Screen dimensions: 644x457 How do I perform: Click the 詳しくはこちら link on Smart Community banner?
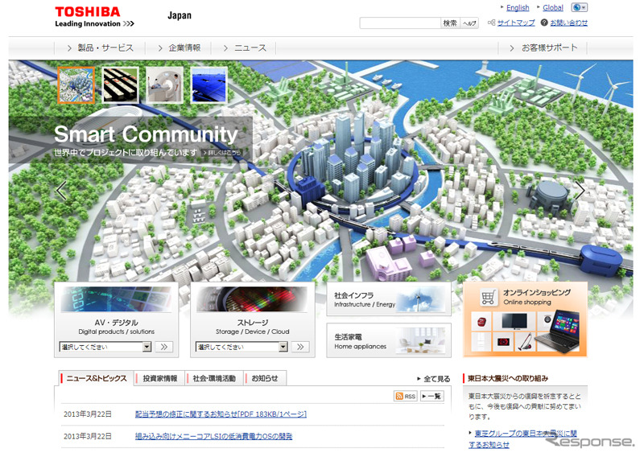pos(222,152)
